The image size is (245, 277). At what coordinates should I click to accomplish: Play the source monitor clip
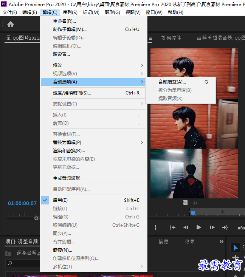tap(199, 227)
